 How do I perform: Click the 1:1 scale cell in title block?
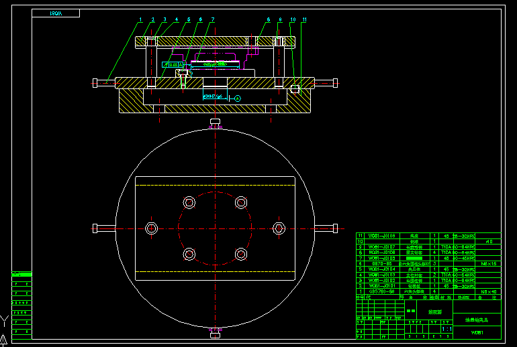[446, 329]
